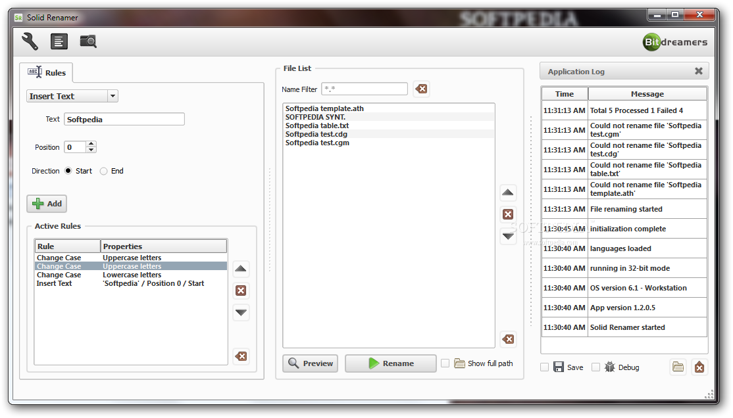Screen dimensions: 733x418
Task: Minimize the Solid Renamer window
Action: [x=658, y=15]
